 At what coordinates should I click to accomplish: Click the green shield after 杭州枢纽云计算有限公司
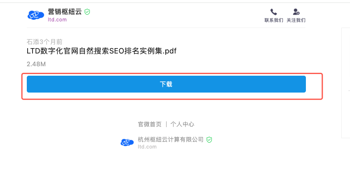[x=209, y=140]
